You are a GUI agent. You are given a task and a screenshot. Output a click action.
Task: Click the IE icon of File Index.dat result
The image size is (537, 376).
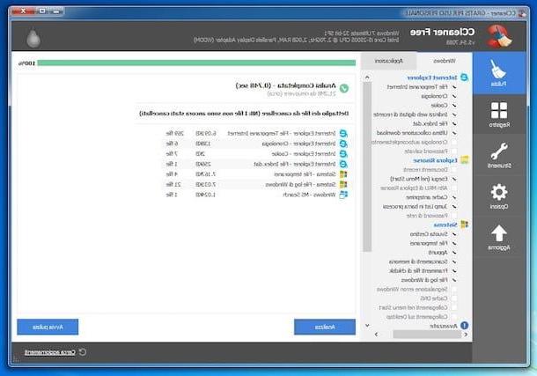click(x=343, y=164)
